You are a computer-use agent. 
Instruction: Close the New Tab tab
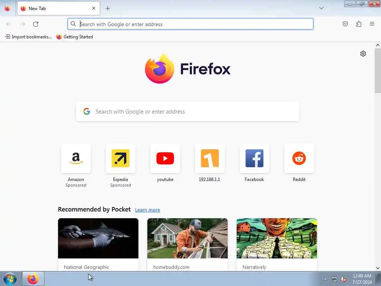tap(94, 8)
